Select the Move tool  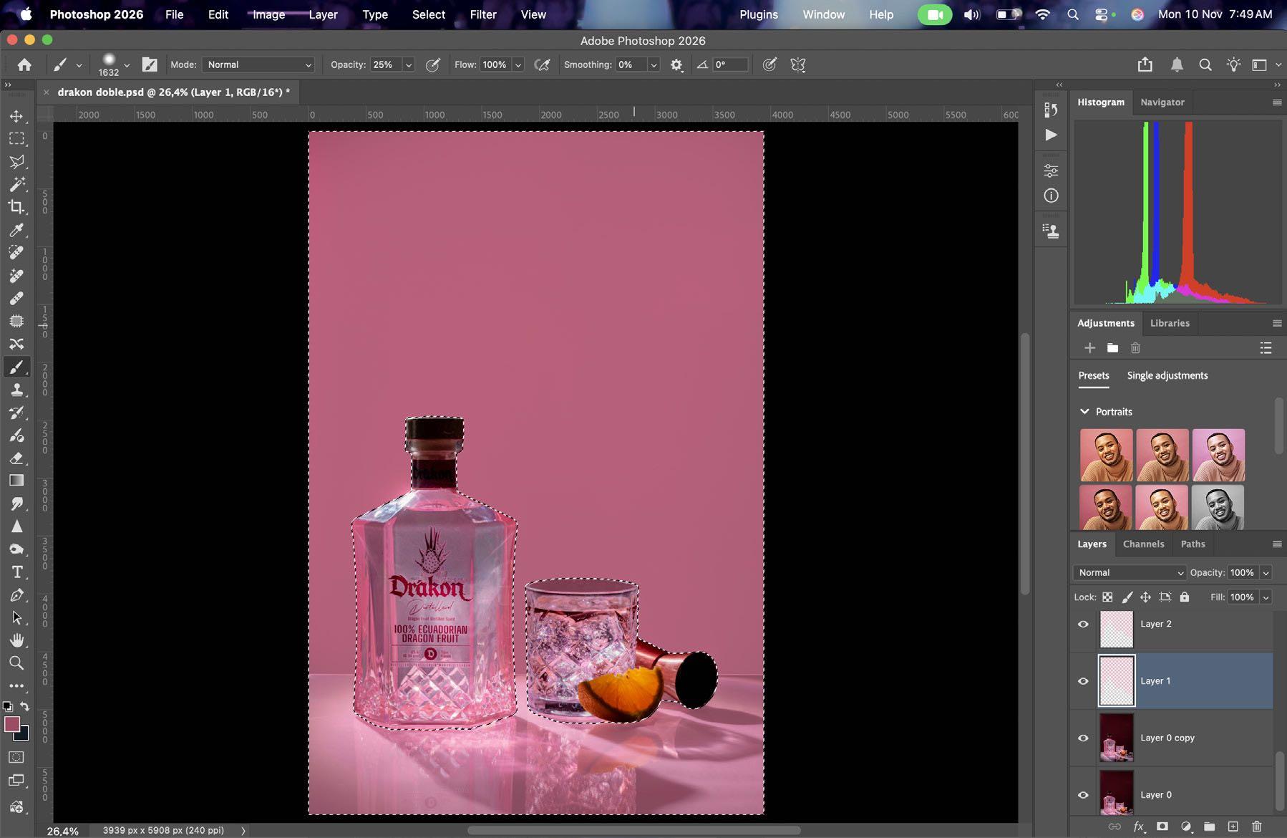(16, 116)
